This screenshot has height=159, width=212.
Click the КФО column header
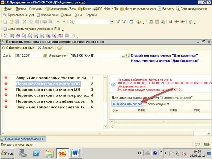pos(181,111)
